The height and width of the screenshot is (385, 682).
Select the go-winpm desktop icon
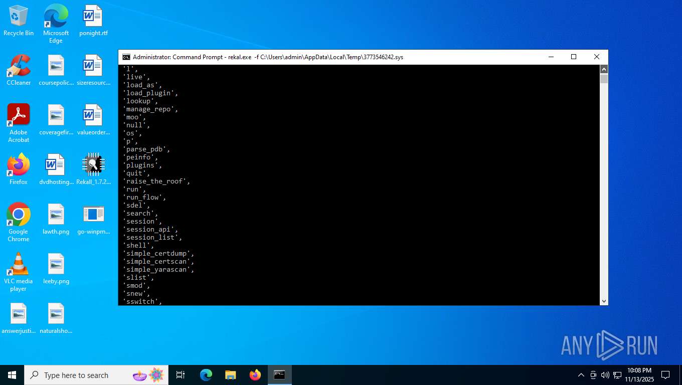point(93,219)
